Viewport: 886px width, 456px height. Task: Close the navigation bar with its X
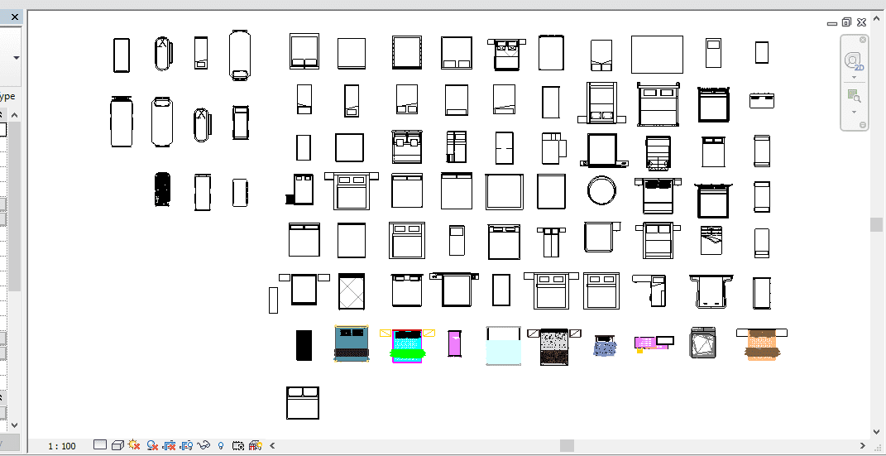coord(863,40)
